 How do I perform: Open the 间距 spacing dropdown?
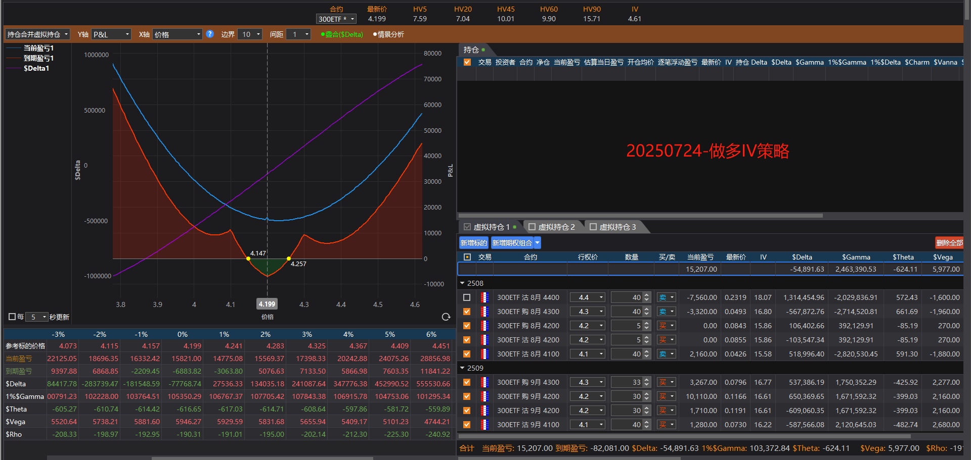(x=298, y=34)
